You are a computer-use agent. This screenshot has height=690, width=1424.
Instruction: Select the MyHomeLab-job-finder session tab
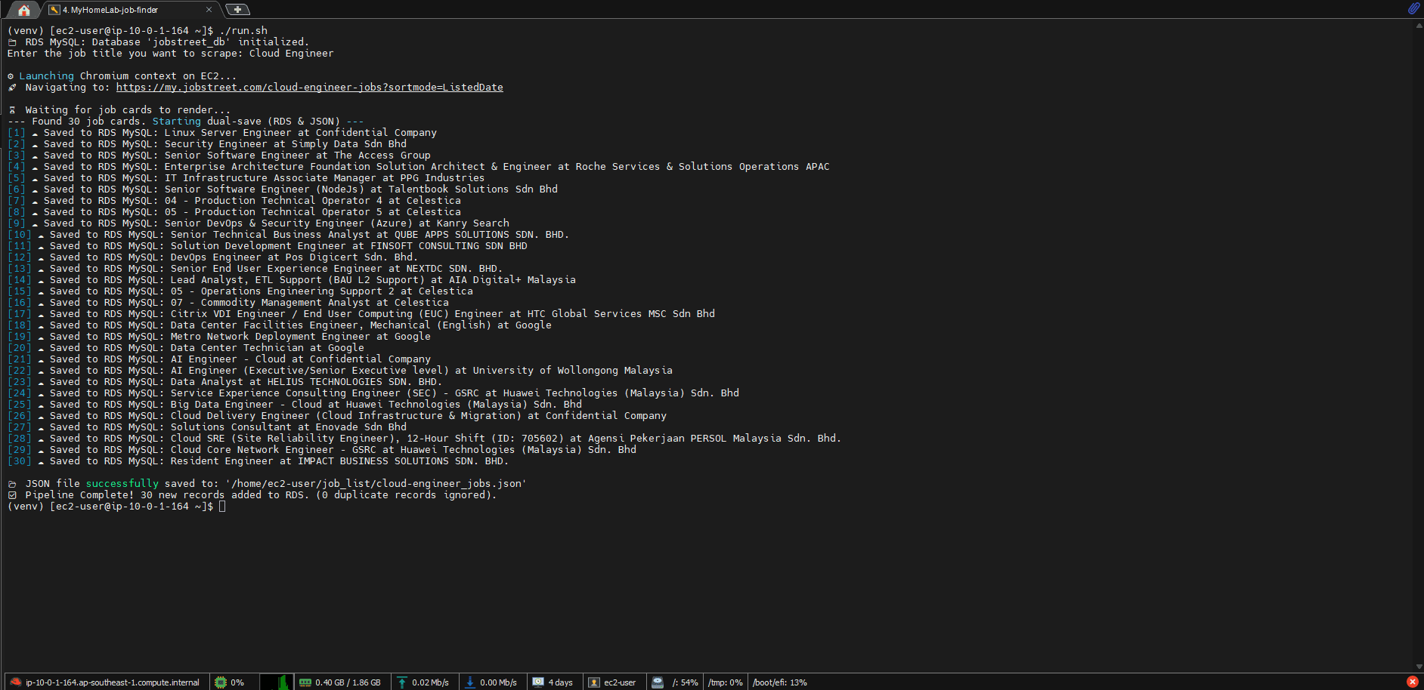point(130,10)
